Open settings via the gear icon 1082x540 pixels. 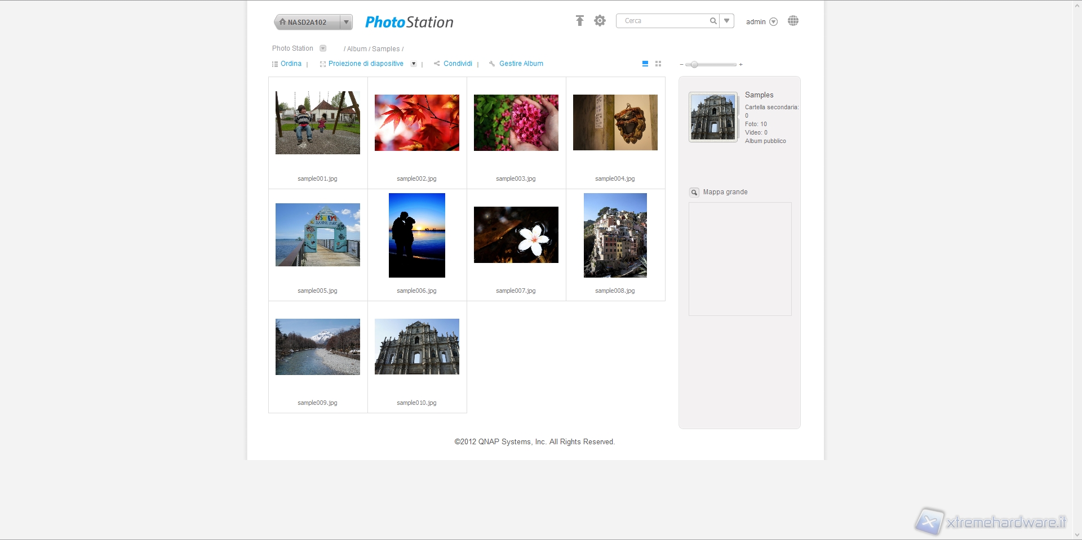click(x=600, y=21)
